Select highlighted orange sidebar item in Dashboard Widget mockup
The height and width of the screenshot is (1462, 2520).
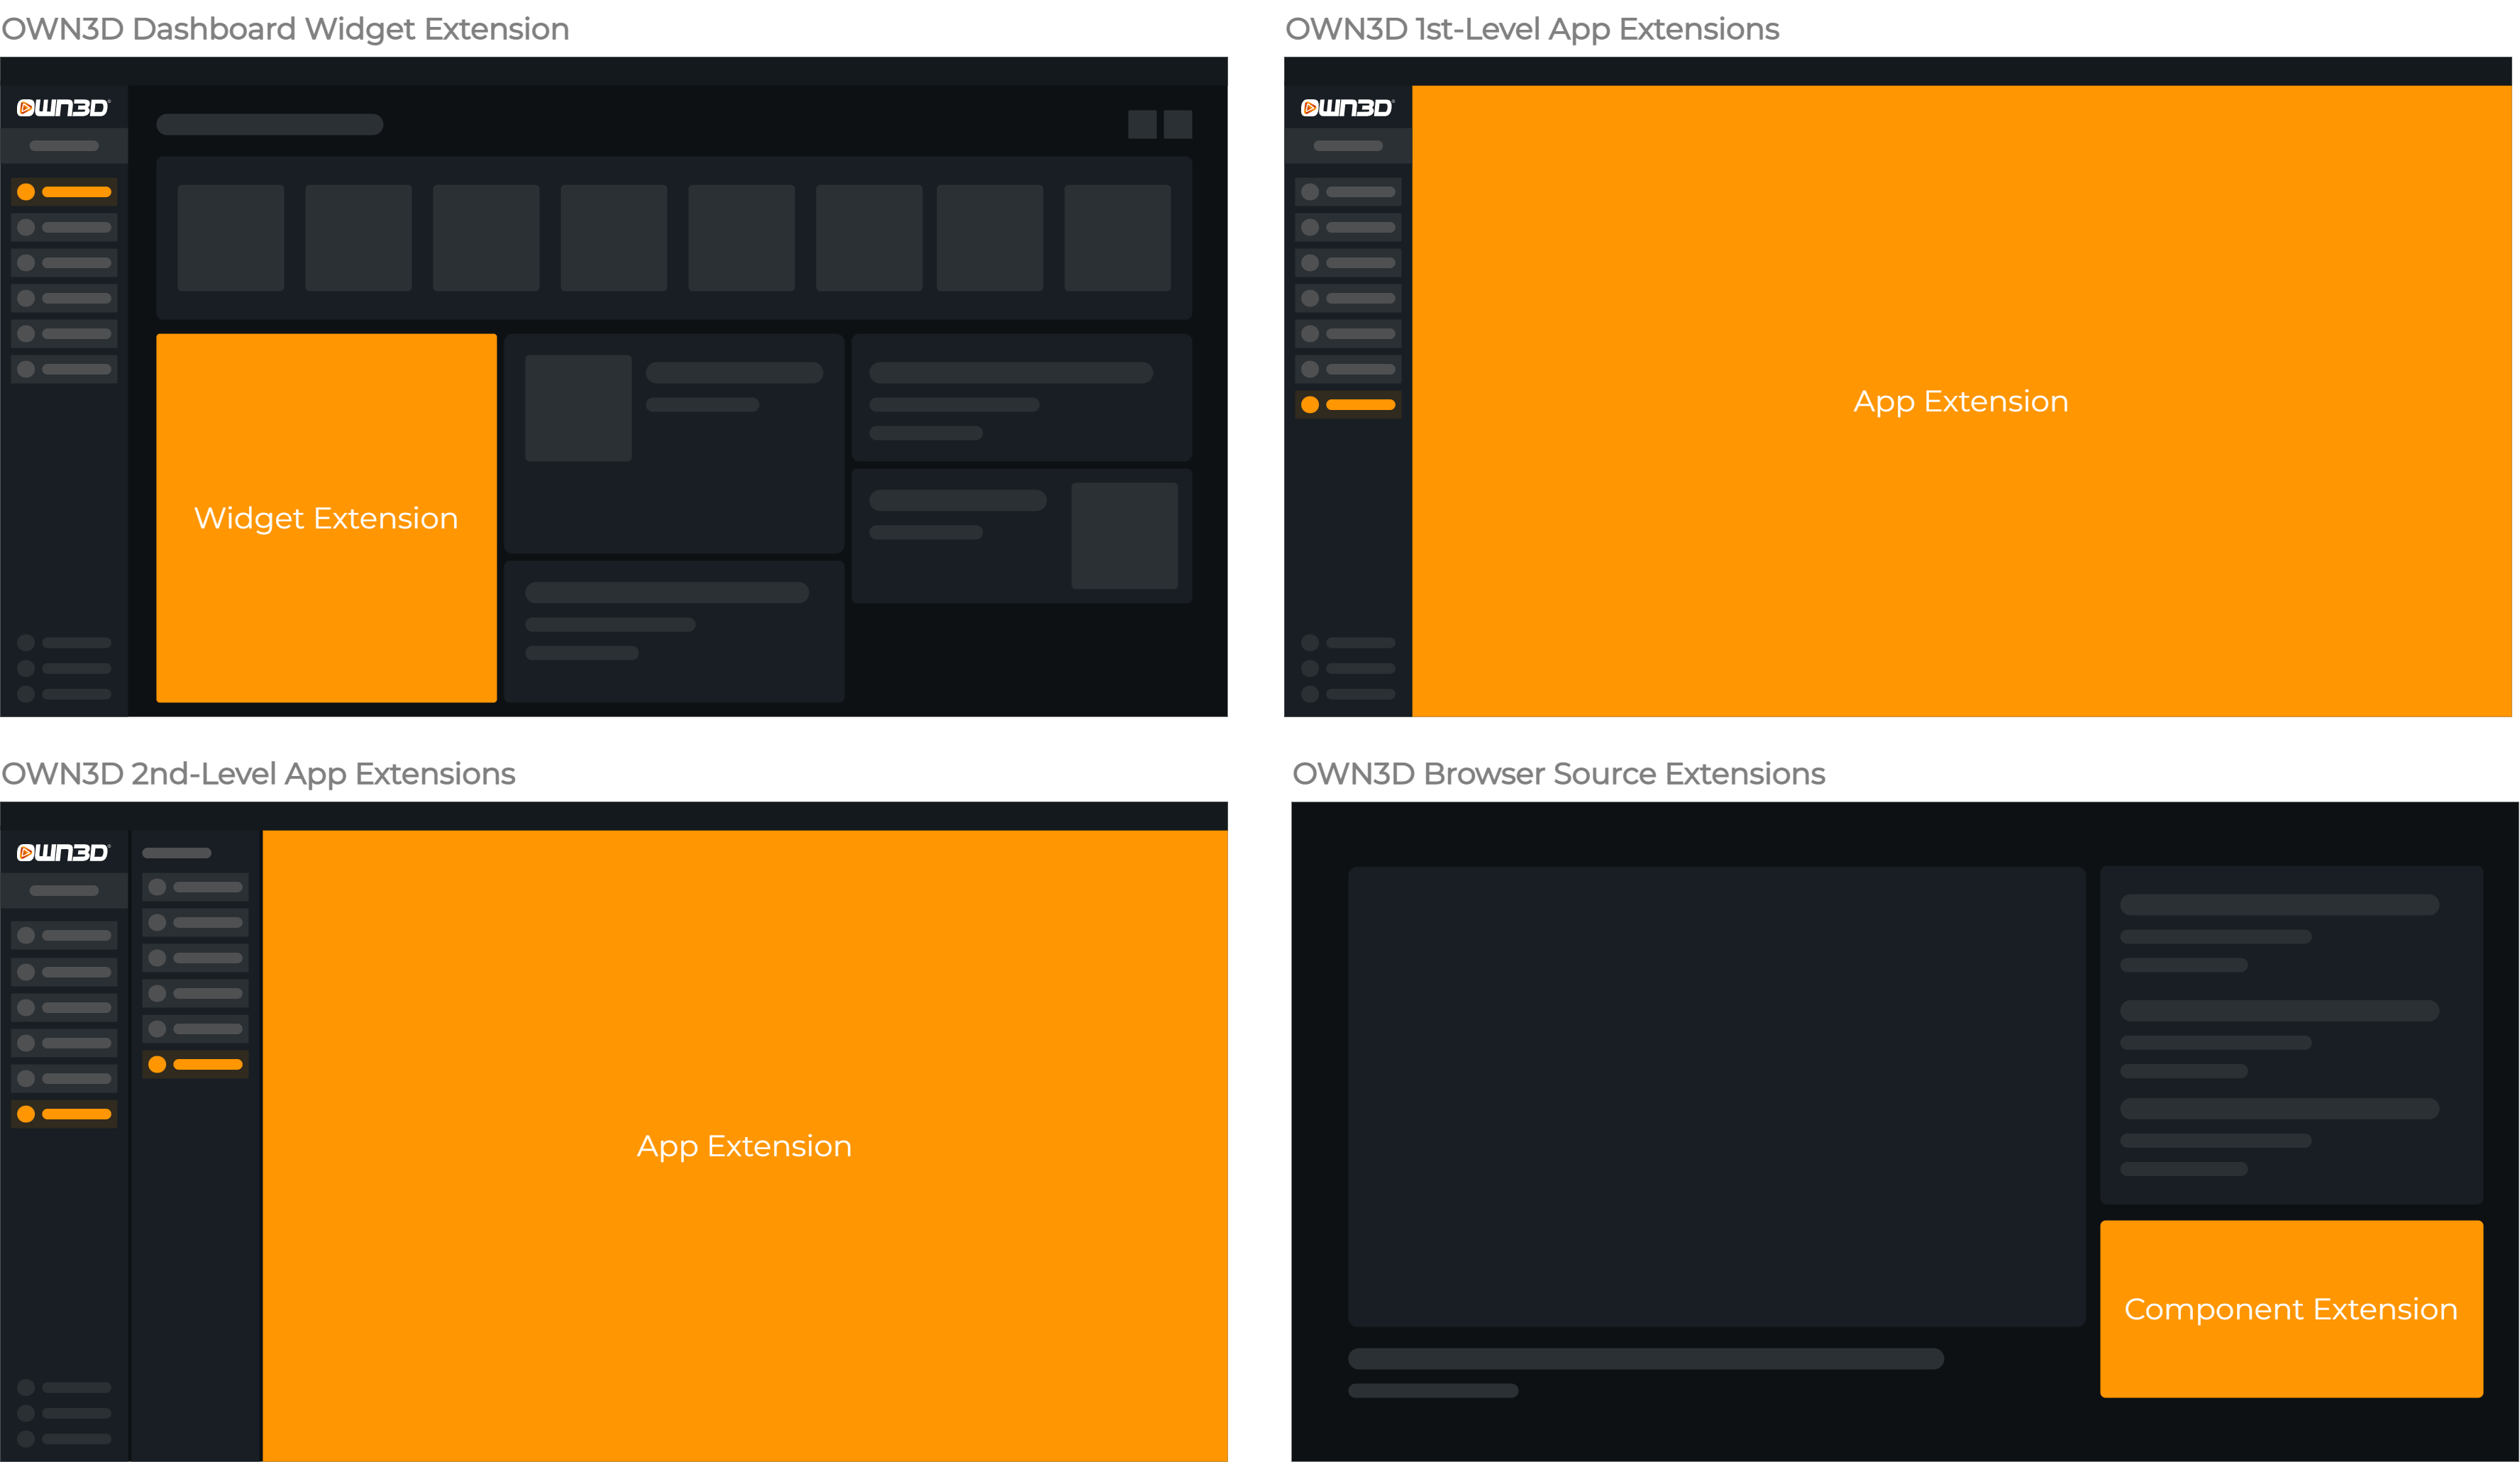pos(64,191)
